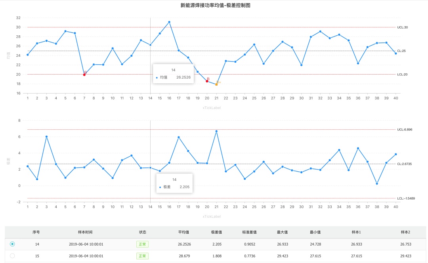This screenshot has width=428, height=263.
Task: Select the radio button for row 14
Action: point(12,244)
